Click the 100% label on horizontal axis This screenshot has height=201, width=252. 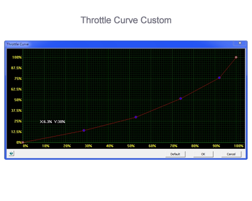click(x=238, y=146)
